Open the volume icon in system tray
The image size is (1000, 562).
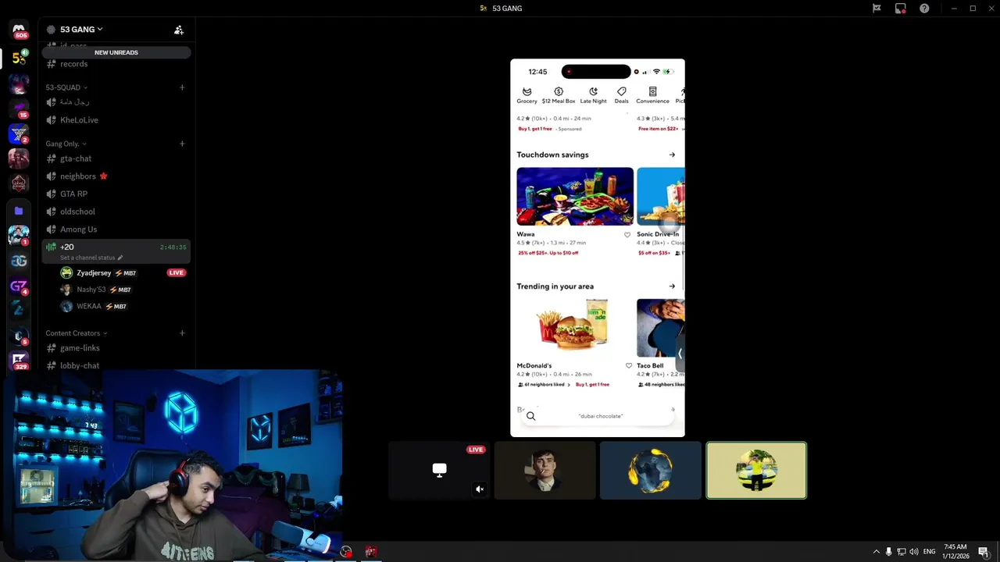(913, 552)
